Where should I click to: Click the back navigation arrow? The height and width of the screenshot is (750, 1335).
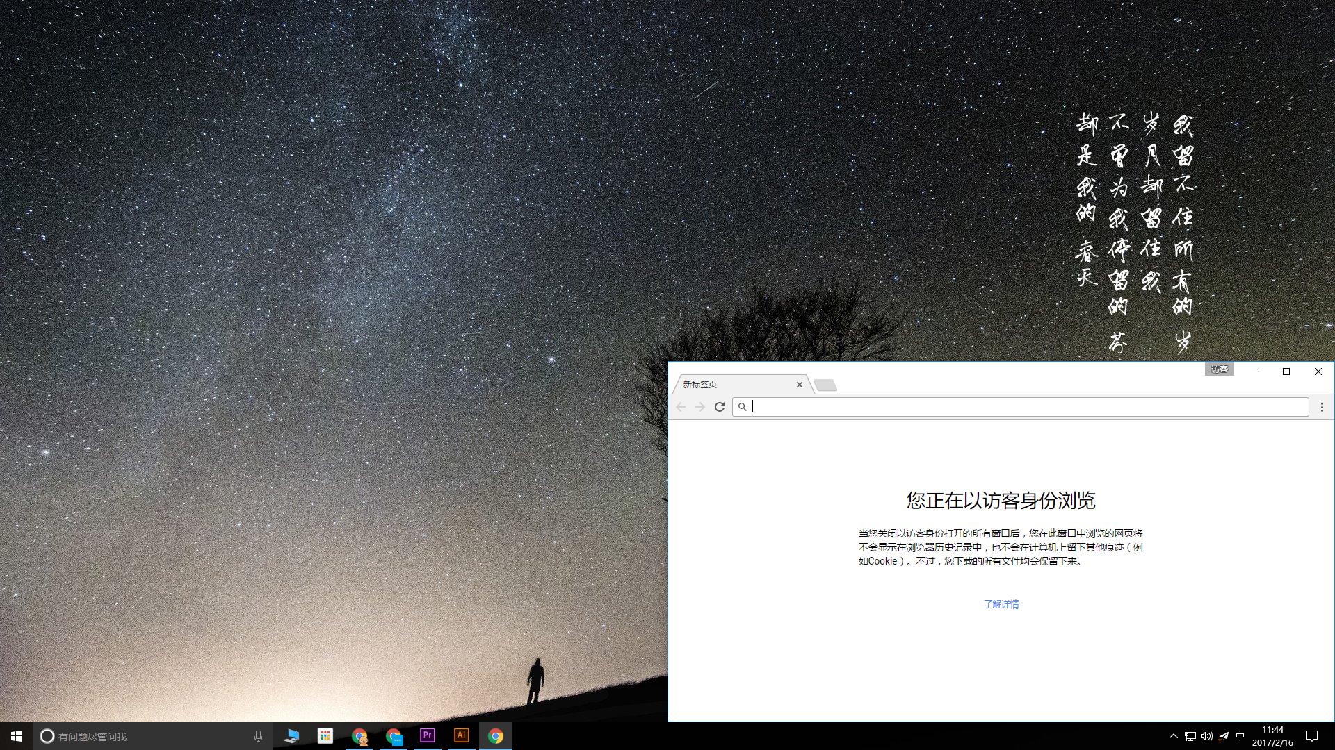[681, 407]
